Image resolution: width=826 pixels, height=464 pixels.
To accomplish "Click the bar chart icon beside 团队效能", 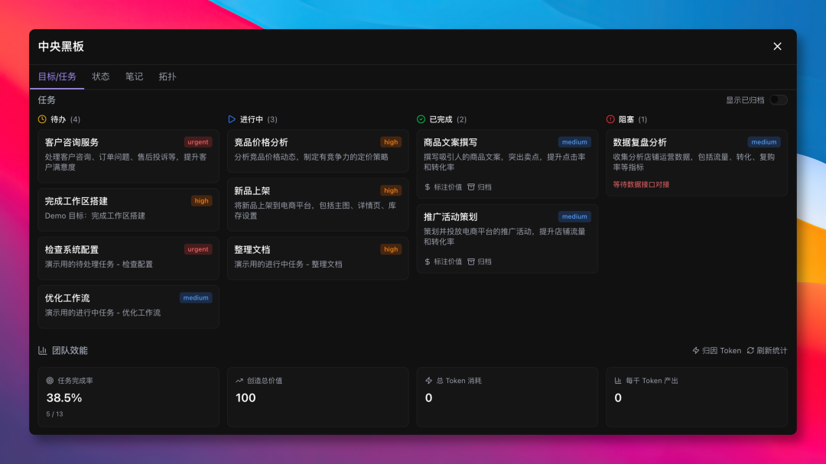I will click(x=43, y=351).
